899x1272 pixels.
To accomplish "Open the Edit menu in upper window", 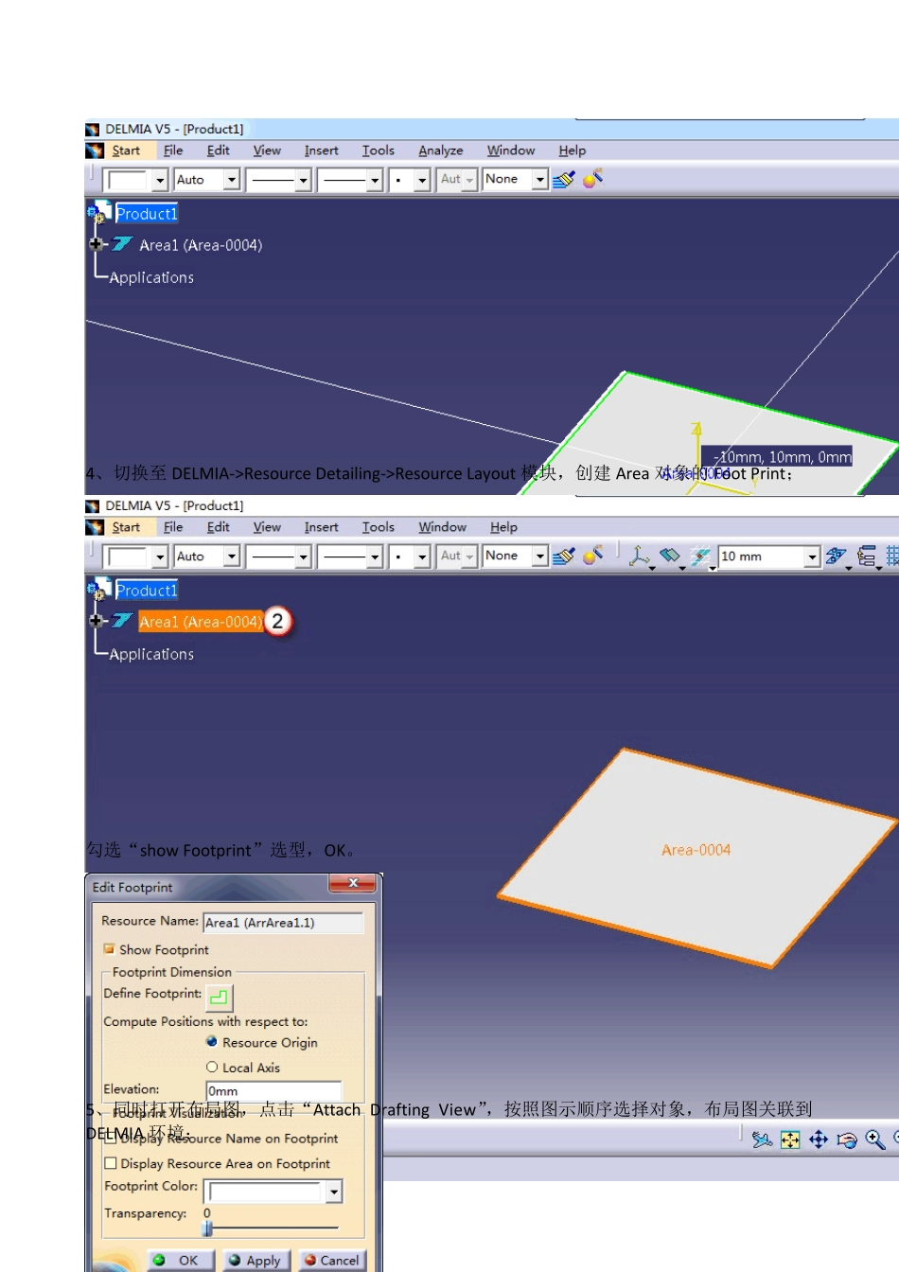I will [x=219, y=150].
